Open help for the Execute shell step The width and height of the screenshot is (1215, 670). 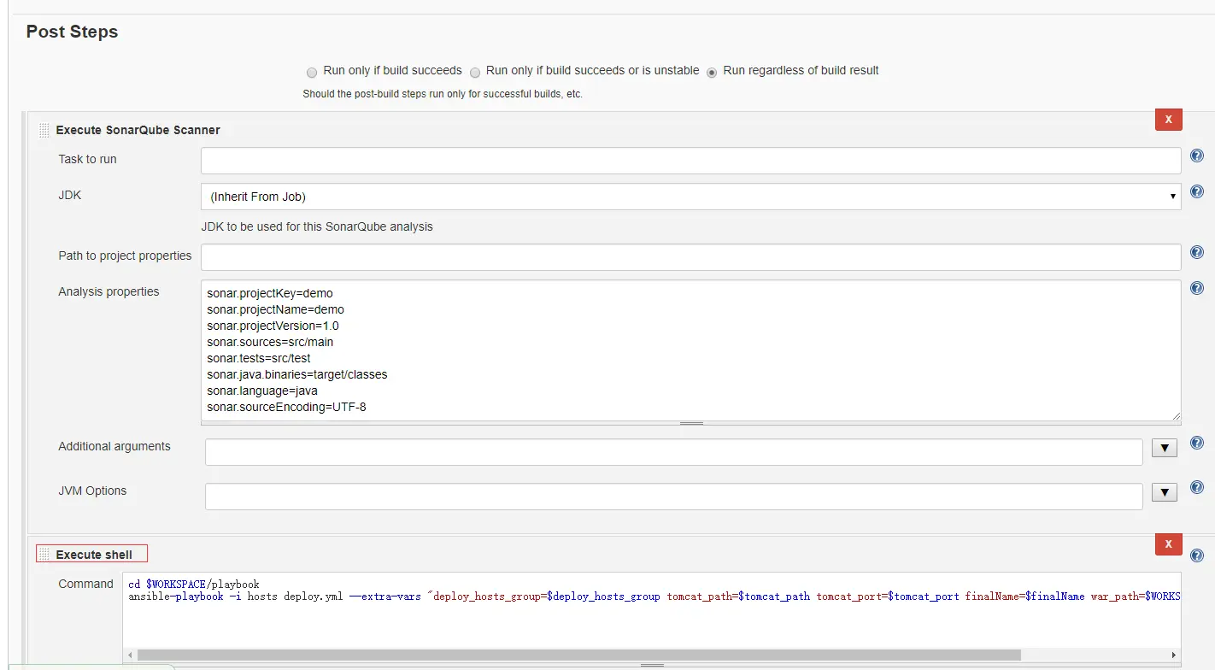[x=1197, y=555]
